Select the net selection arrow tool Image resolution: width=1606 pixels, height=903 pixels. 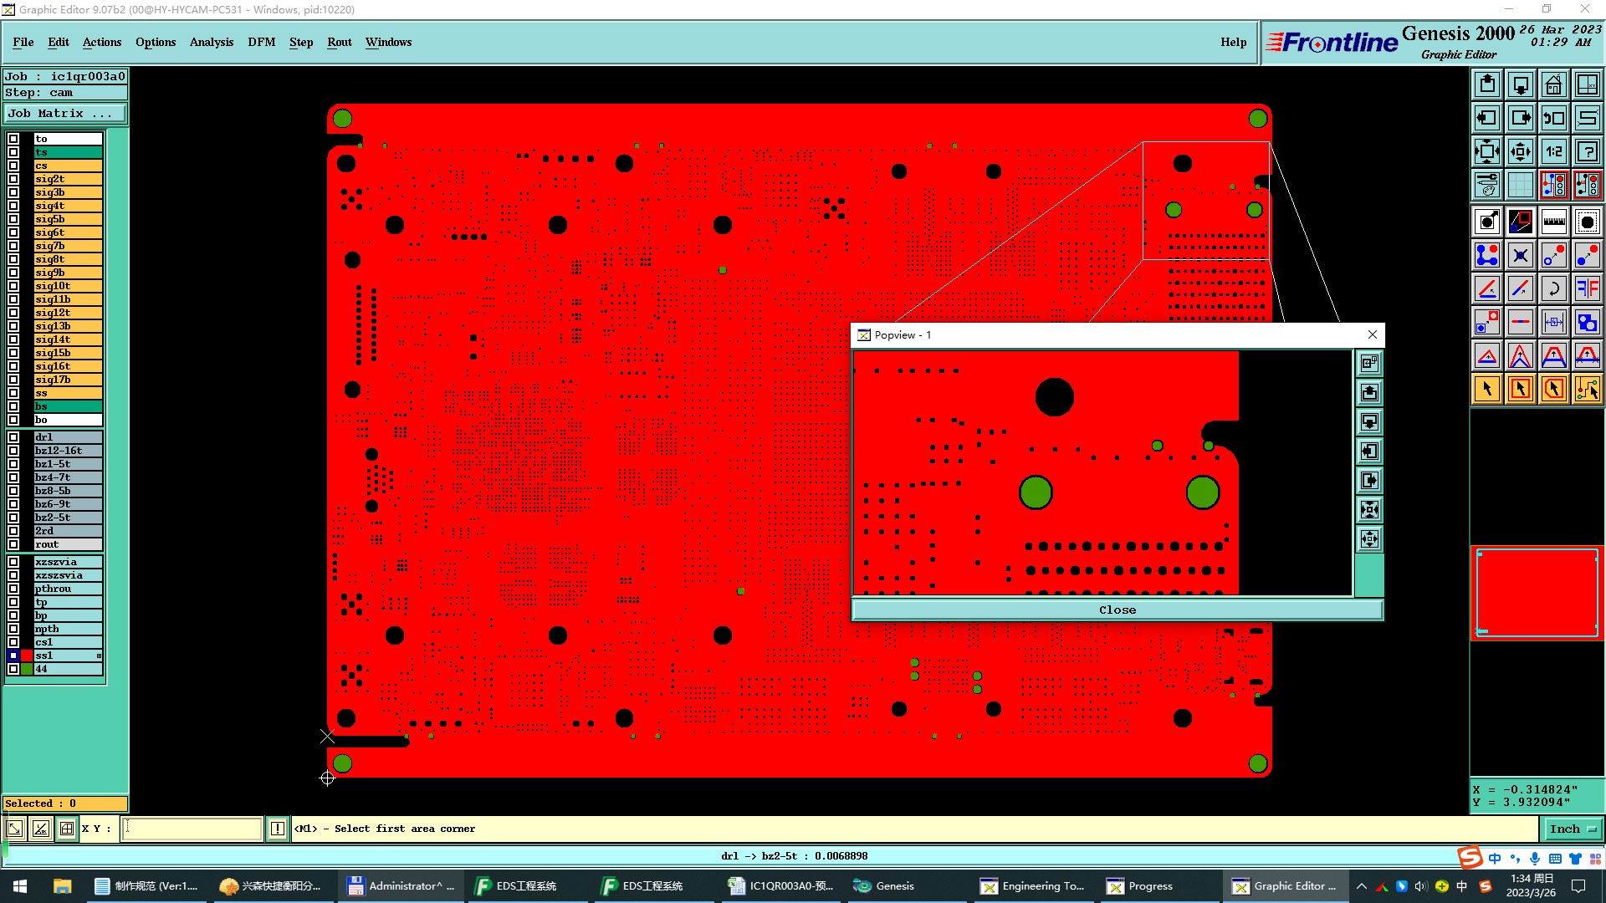pos(1587,389)
